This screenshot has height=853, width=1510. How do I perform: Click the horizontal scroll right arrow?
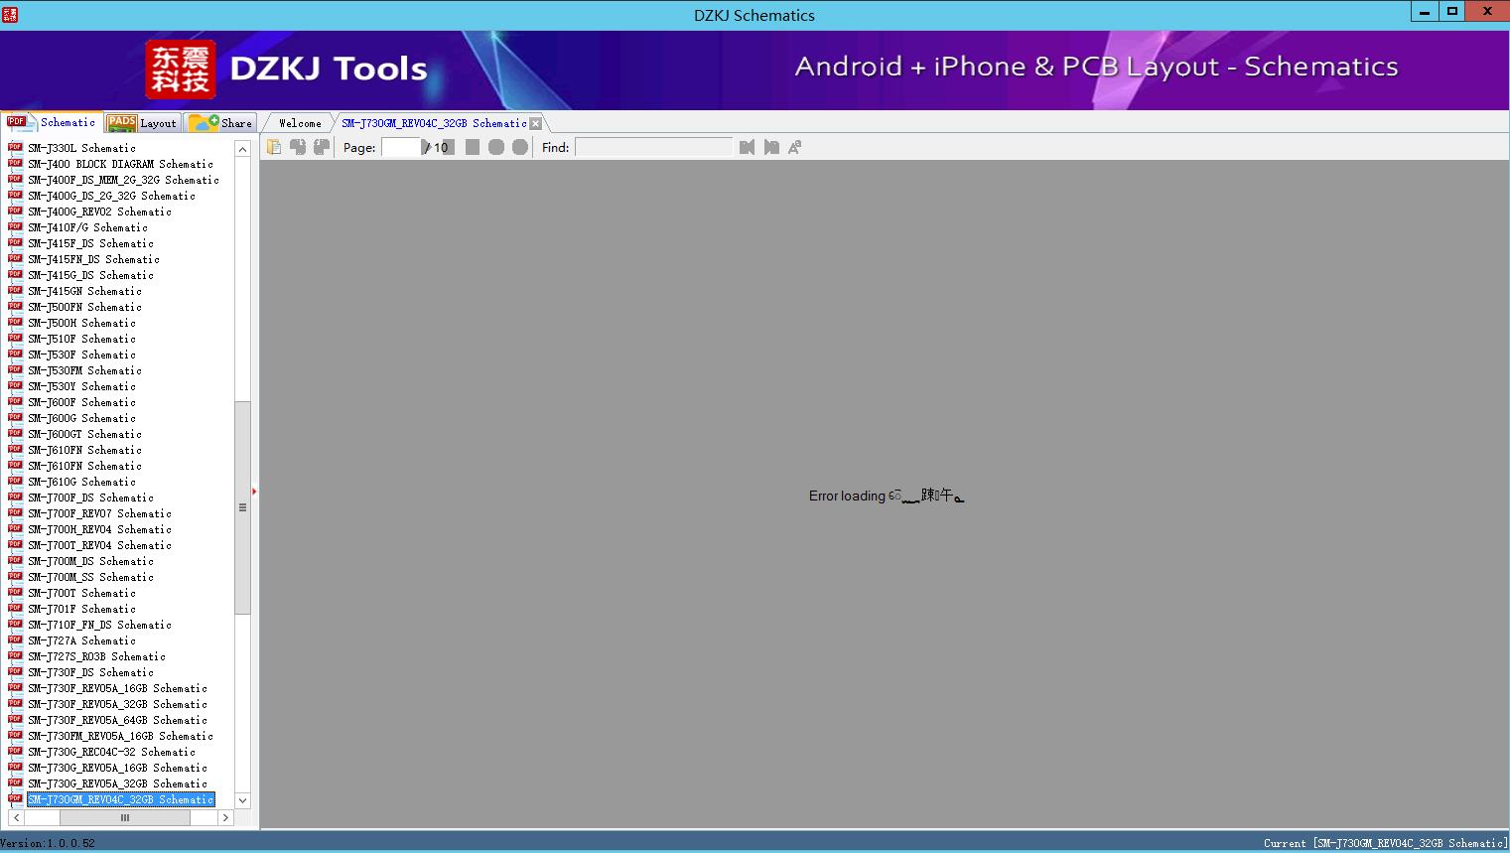[x=225, y=818]
